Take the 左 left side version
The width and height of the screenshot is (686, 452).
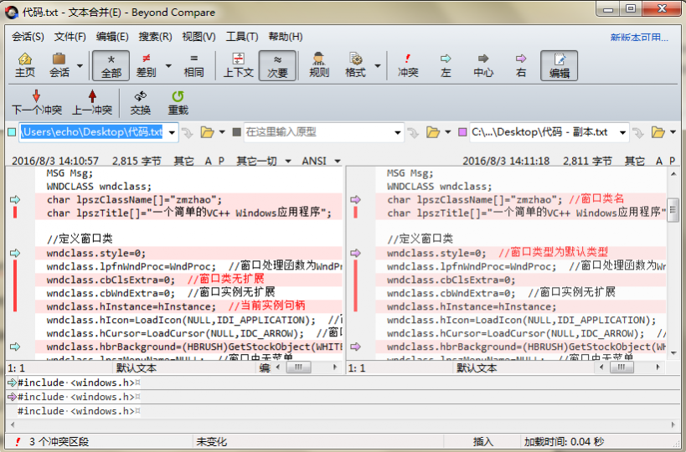coord(446,65)
